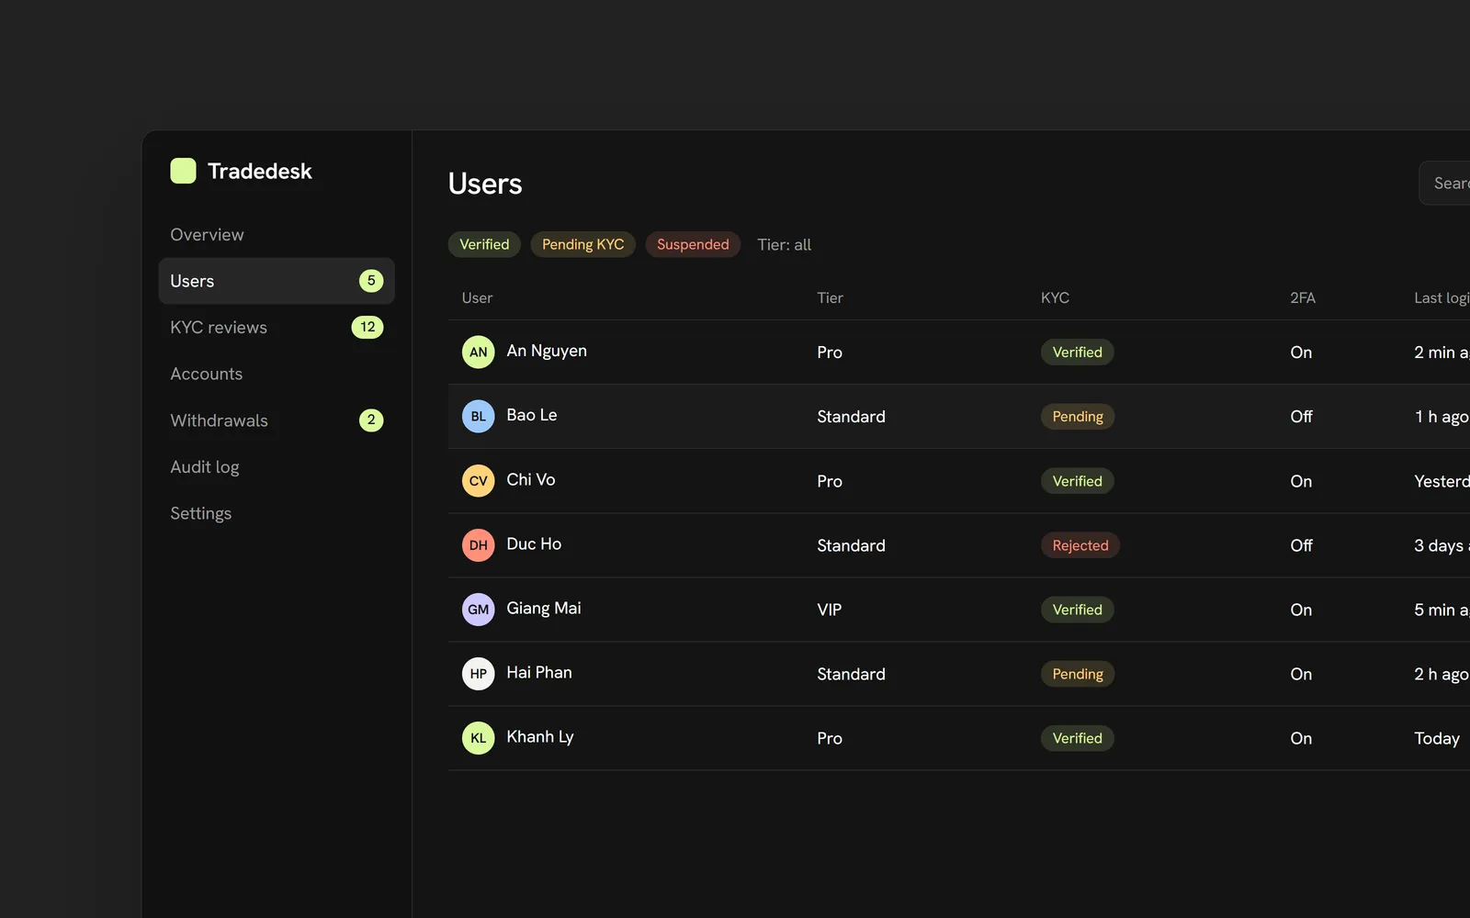1470x918 pixels.
Task: Click An Nguyen's Verified KYC badge
Action: pos(1077,353)
